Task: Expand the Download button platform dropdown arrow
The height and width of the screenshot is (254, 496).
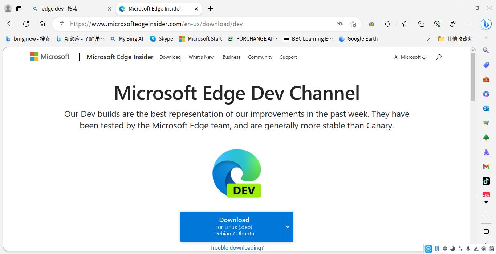Action: 288,227
